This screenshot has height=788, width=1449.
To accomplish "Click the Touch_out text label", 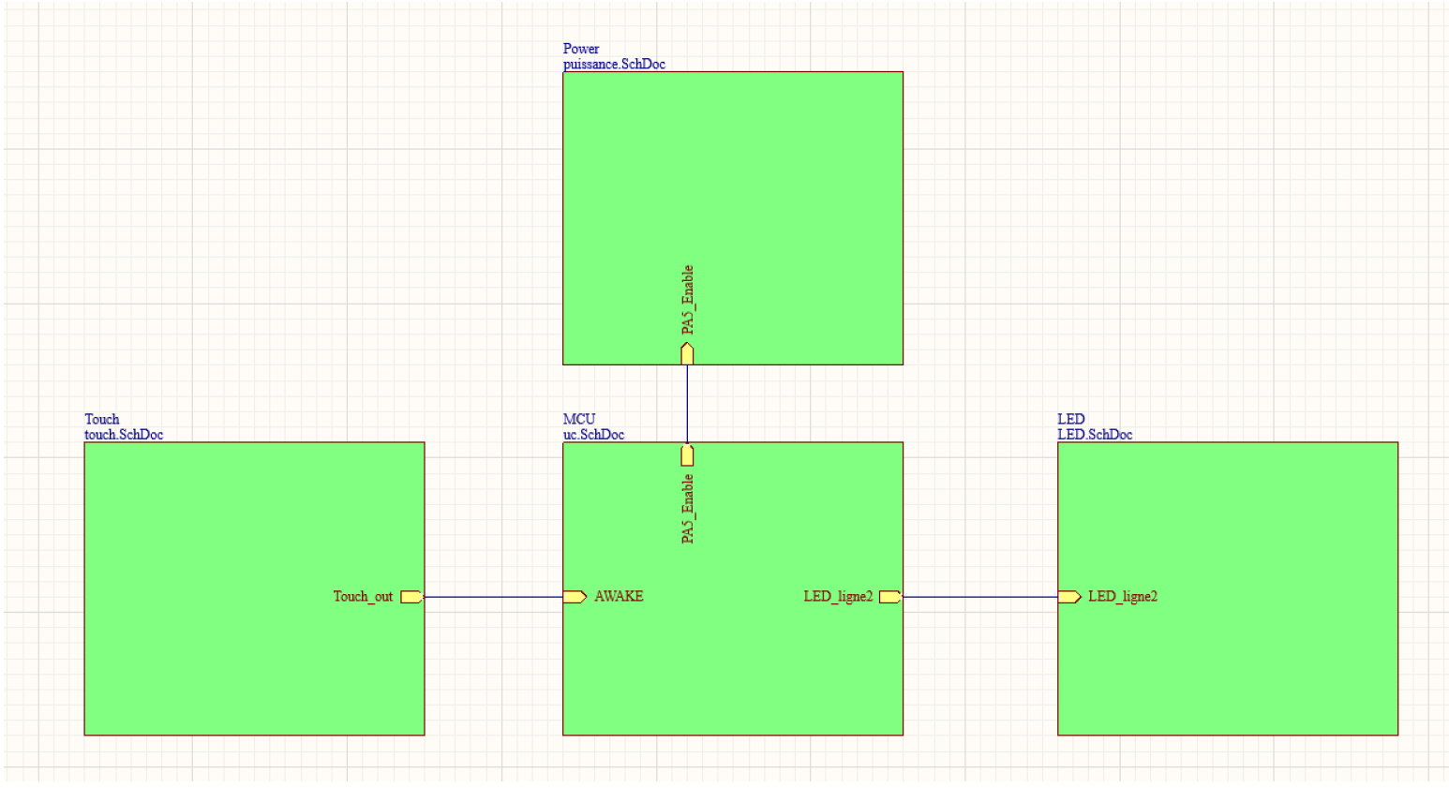I will pyautogui.click(x=363, y=597).
